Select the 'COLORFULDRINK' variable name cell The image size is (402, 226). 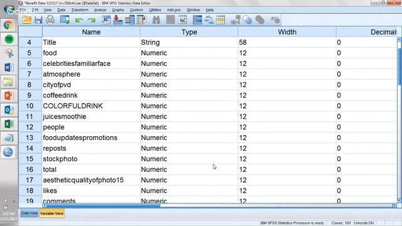(x=91, y=106)
